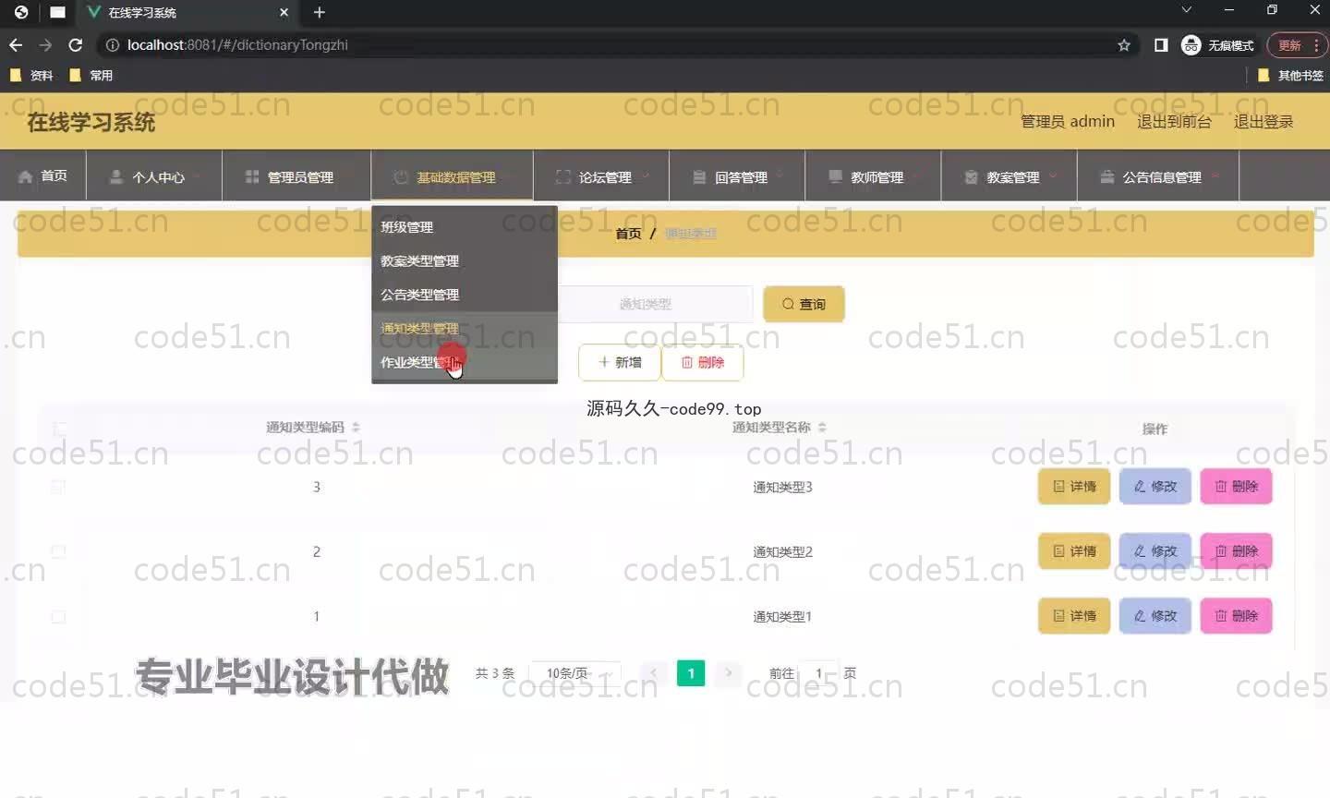Screen dimensions: 1330x798
Task: Open the 管理员管理 nav item
Action: pyautogui.click(x=296, y=176)
